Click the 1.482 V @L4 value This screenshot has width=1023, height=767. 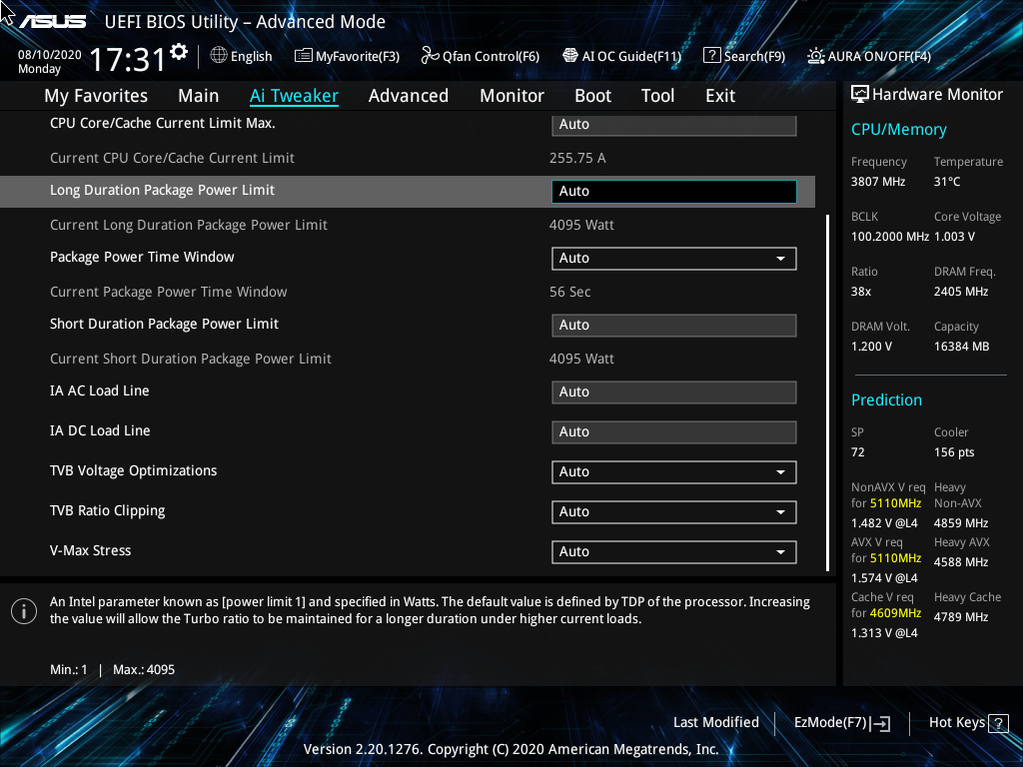884,523
